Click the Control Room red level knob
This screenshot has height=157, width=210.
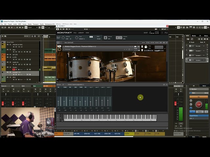(199, 105)
